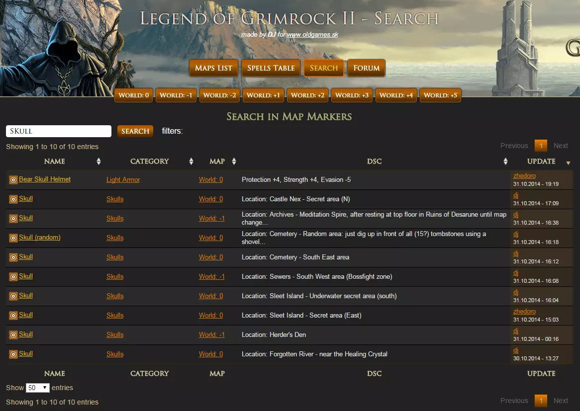Screen dimensions: 580x411
Task: Switch to World: +5 map
Action: pos(440,95)
